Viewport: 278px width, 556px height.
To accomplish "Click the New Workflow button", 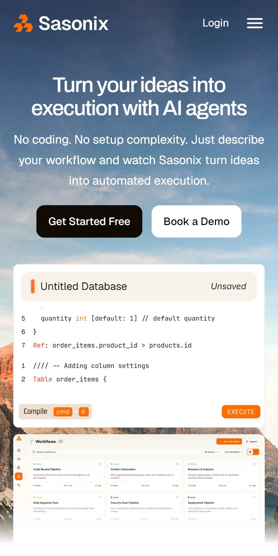I will click(229, 441).
